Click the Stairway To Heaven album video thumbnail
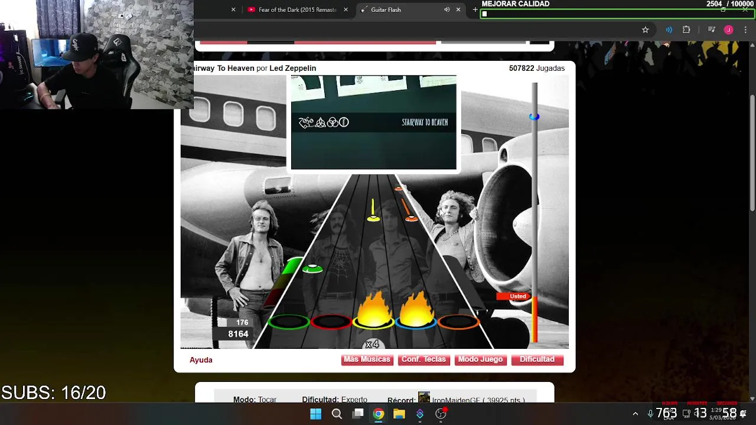The height and width of the screenshot is (425, 756). pyautogui.click(x=373, y=122)
